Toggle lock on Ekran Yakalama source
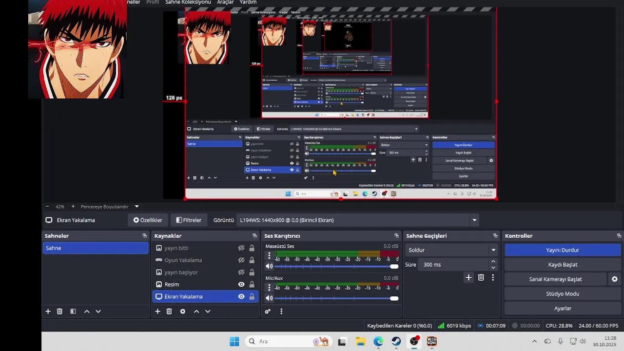This screenshot has width=624, height=351. tap(252, 296)
